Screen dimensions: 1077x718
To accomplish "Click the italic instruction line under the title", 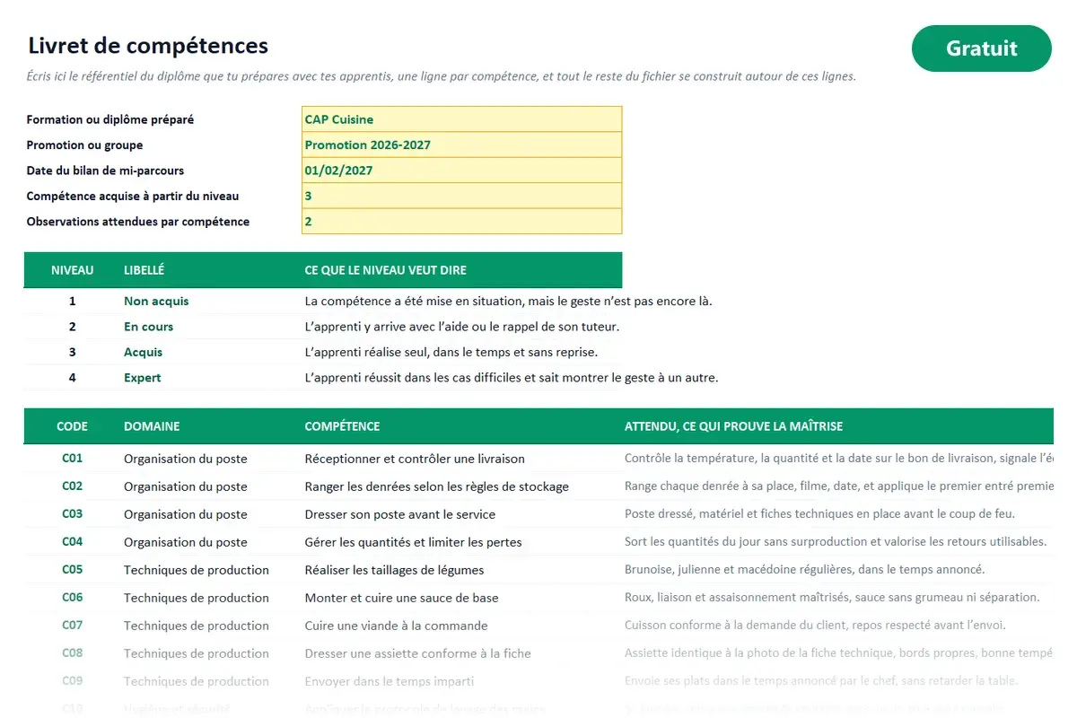I will click(x=442, y=76).
